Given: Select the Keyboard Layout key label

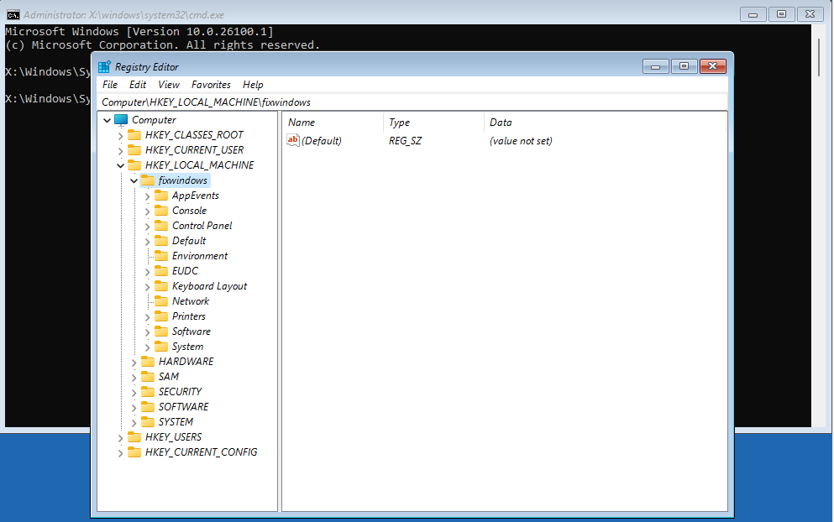Looking at the screenshot, I should point(210,286).
